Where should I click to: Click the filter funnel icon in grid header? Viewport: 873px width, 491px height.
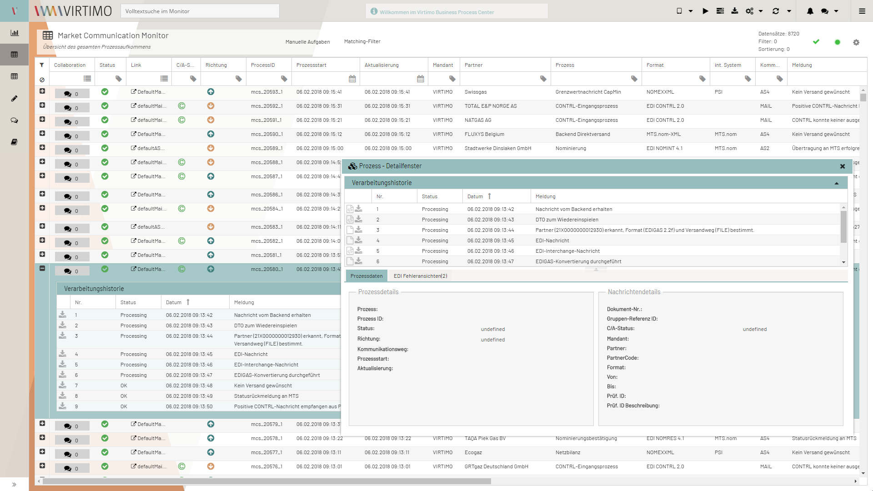tap(42, 65)
